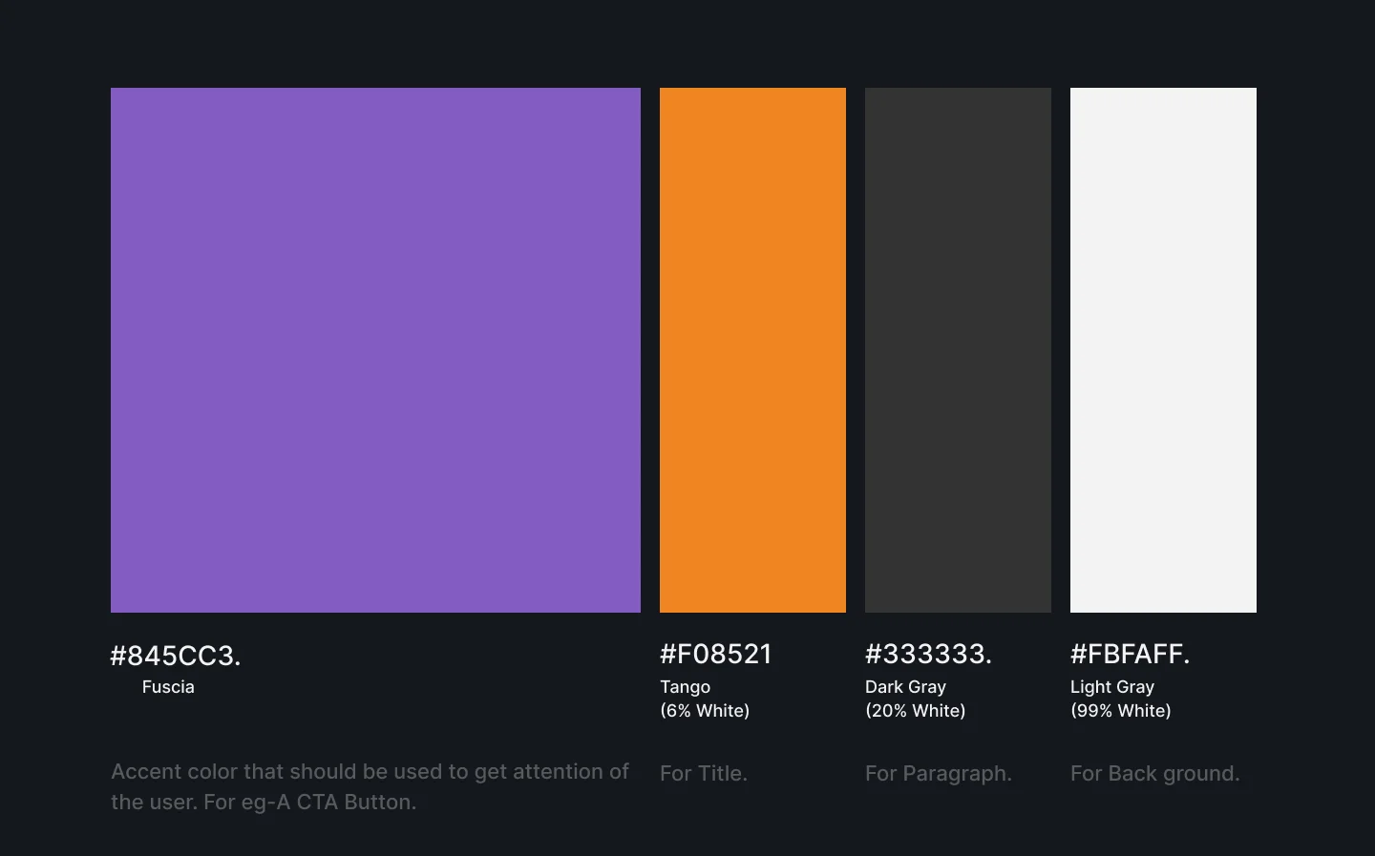Select the 'For Title.' usage note

[703, 774]
